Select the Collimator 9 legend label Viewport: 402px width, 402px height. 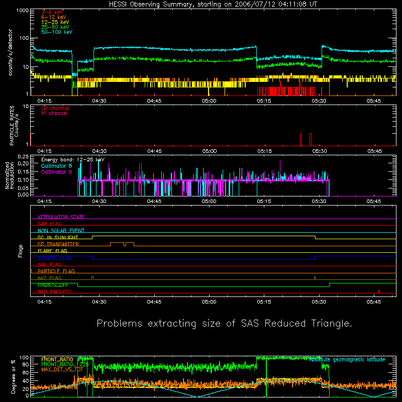[x=56, y=172]
